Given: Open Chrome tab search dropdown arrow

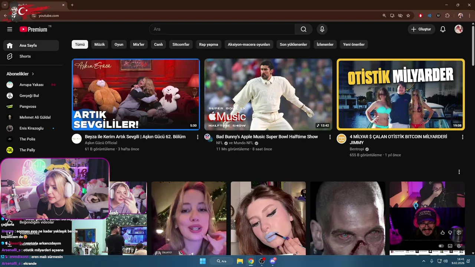Looking at the screenshot, I should coord(5,5).
